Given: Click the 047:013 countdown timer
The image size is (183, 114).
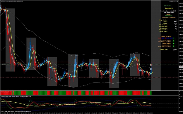Looking at the screenshot, I should tap(167, 6).
